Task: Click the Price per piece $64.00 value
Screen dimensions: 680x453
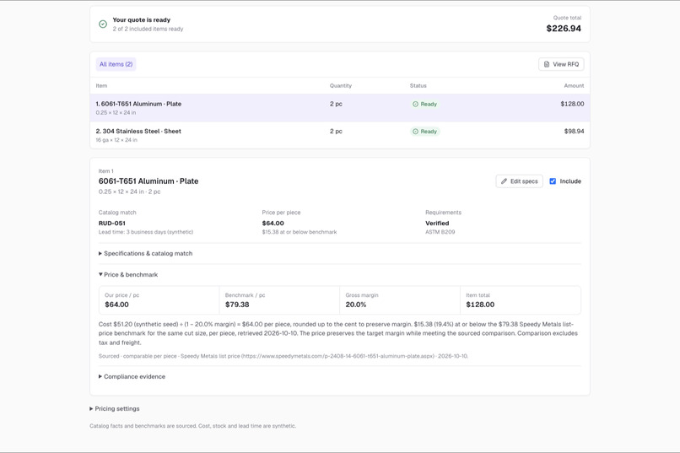Action: pos(273,224)
